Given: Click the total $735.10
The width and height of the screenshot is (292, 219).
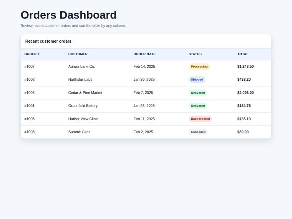Looking at the screenshot, I should tap(244, 119).
